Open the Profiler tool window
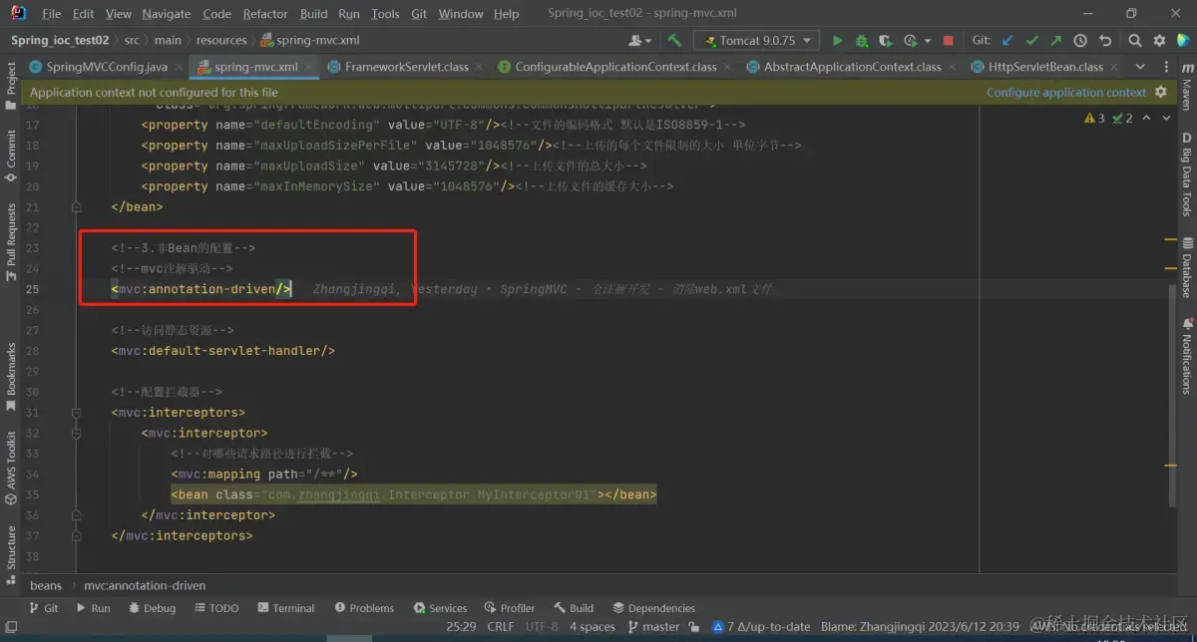The image size is (1197, 642). click(x=510, y=608)
